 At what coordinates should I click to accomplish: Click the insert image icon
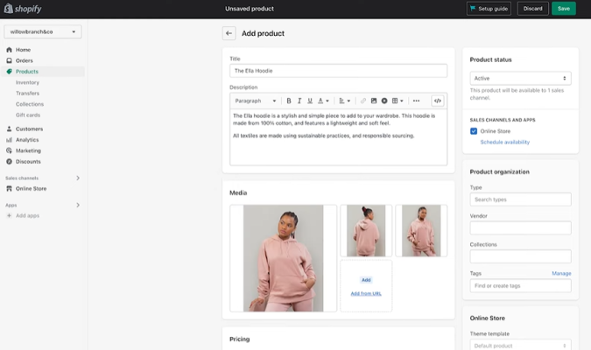point(374,101)
